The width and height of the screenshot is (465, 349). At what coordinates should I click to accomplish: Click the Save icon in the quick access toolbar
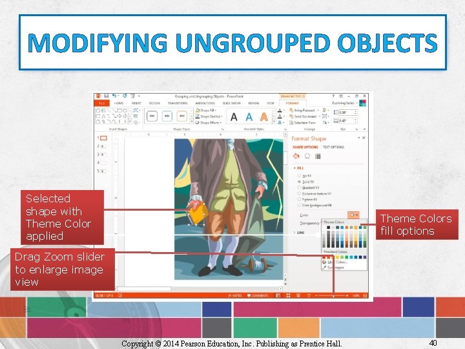pos(106,96)
